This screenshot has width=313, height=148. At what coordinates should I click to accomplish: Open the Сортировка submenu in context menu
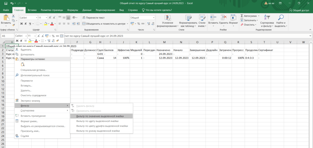(x=42, y=110)
